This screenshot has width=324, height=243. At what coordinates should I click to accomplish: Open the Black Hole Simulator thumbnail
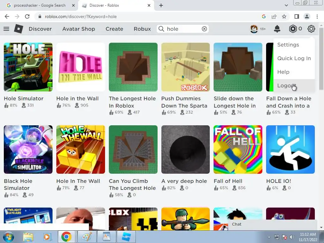(28, 149)
